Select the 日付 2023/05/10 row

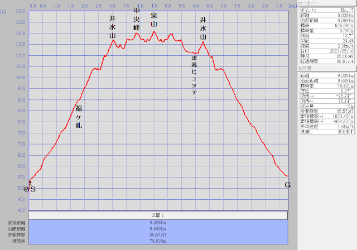[327, 51]
